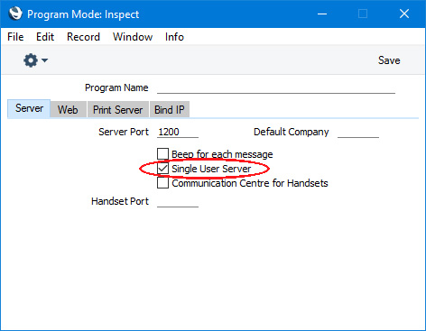Click the Default Company field
Screen dimensions: 426x331
pos(358,132)
